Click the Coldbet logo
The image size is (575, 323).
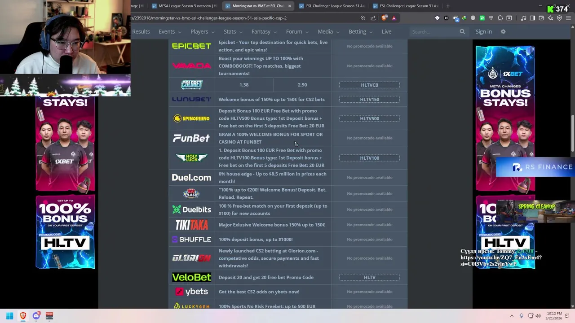191,84
